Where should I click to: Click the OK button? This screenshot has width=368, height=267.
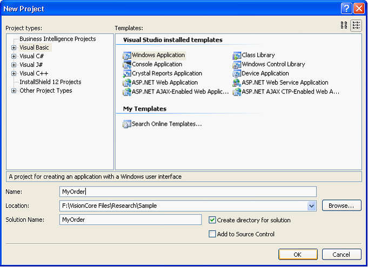tap(298, 255)
